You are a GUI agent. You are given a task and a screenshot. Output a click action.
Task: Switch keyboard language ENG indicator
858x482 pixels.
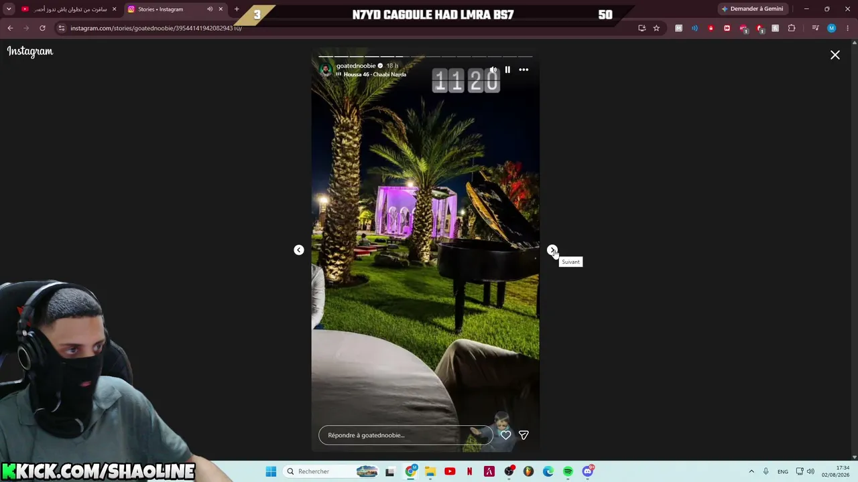click(x=783, y=471)
